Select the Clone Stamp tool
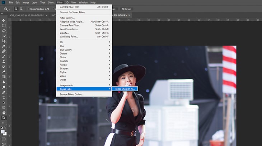The width and height of the screenshot is (262, 146). [4, 62]
